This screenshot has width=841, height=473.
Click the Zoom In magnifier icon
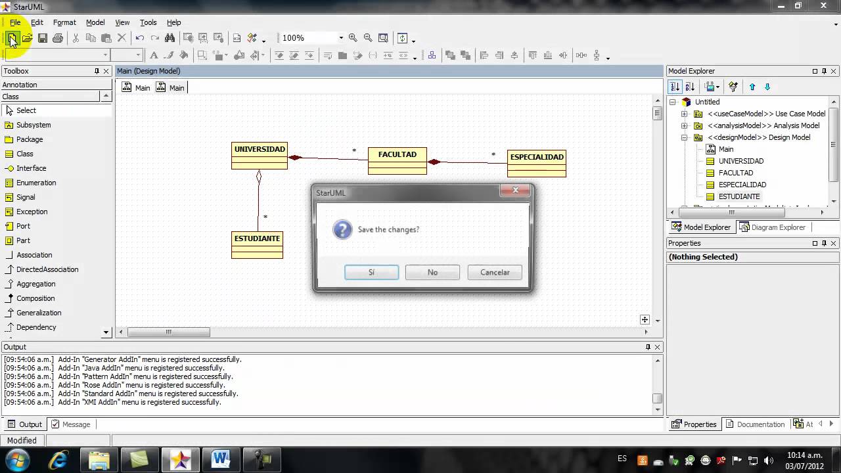[x=353, y=38]
